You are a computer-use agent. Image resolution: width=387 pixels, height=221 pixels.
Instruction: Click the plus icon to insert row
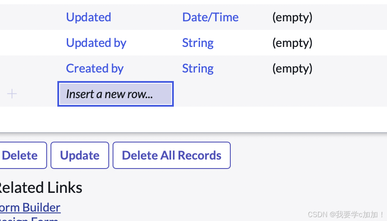[x=12, y=94]
